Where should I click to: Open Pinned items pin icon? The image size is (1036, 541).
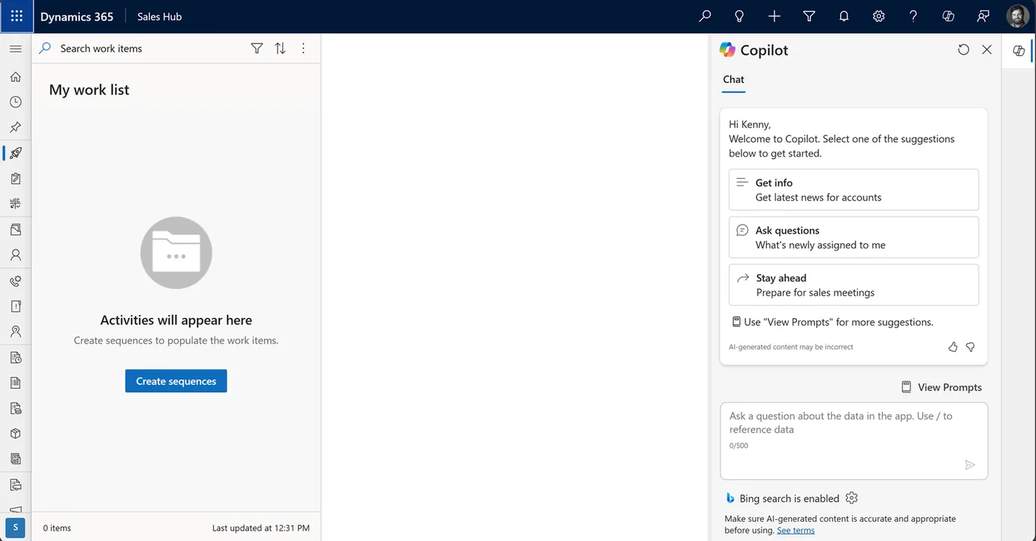tap(16, 127)
